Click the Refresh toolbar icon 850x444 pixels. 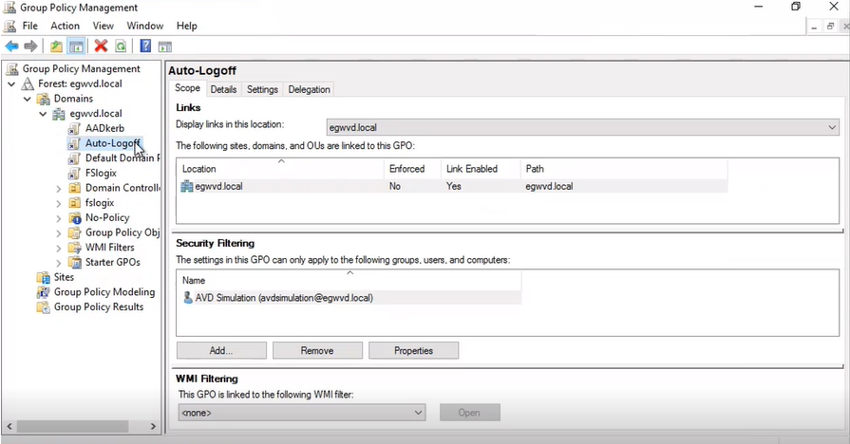121,46
